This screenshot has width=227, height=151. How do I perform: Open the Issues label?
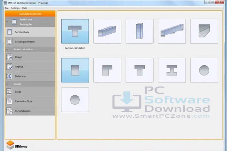click(18, 92)
